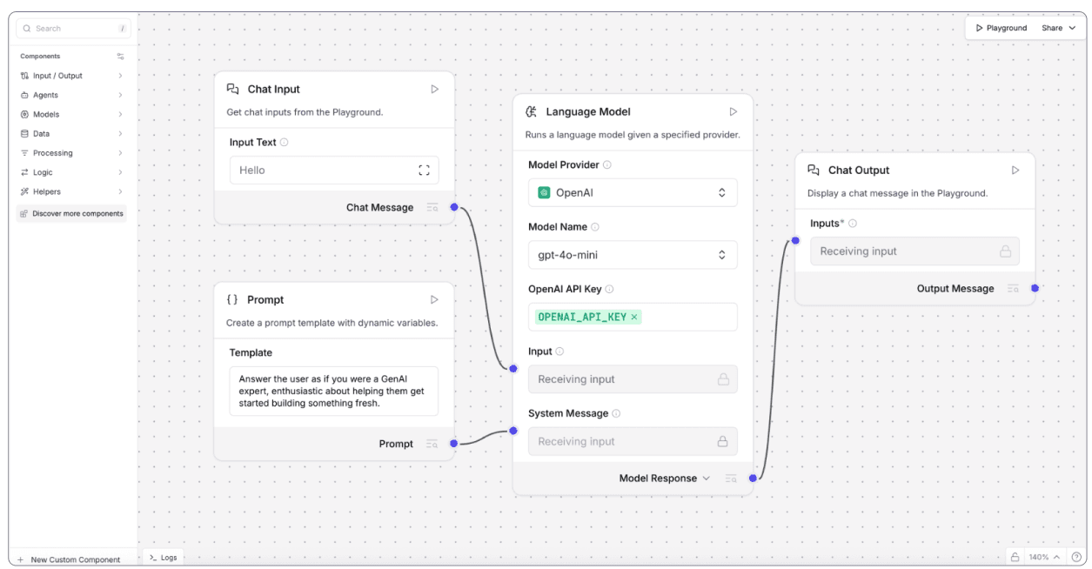Inspect the Chat Message output
Viewport: 1092px width, 569px height.
(432, 207)
